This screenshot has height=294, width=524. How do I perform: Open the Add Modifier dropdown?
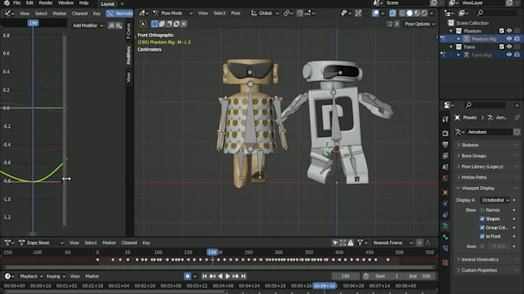[88, 25]
